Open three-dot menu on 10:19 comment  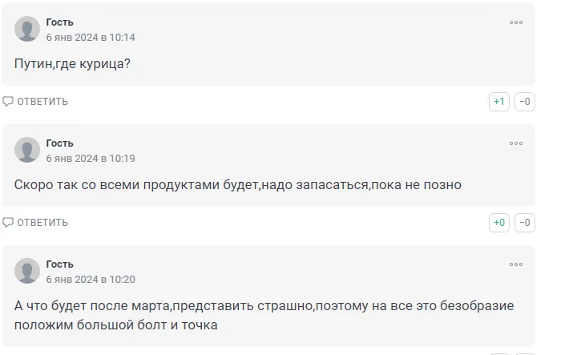(x=516, y=143)
